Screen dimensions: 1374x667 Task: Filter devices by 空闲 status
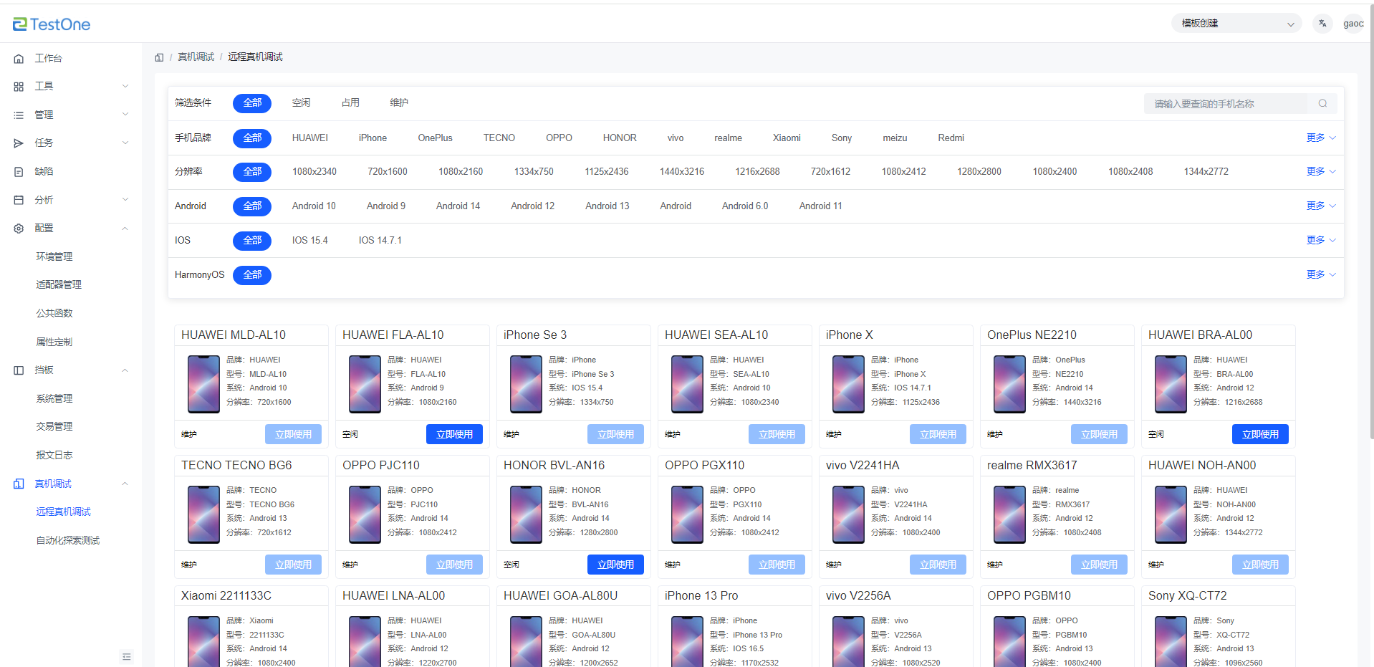point(301,103)
